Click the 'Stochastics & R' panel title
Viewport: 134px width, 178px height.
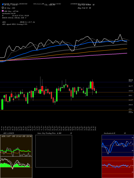[x=110, y=133]
